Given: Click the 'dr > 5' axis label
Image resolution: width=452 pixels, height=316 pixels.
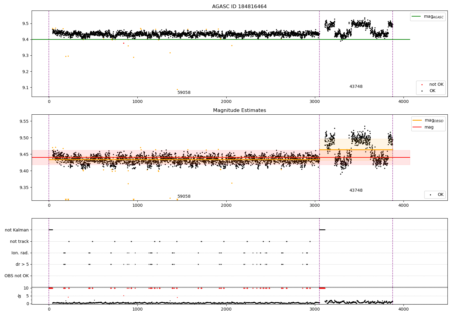Looking at the screenshot, I should click(22, 264).
